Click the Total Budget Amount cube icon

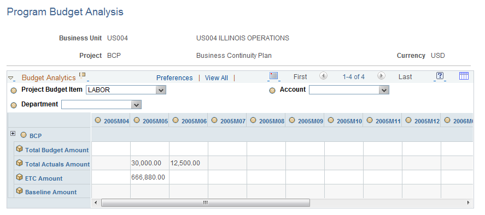(20, 149)
